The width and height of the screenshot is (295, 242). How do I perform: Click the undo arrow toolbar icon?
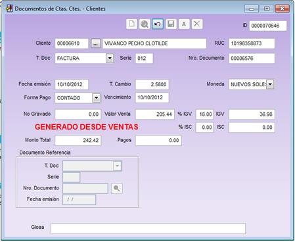click(x=158, y=24)
